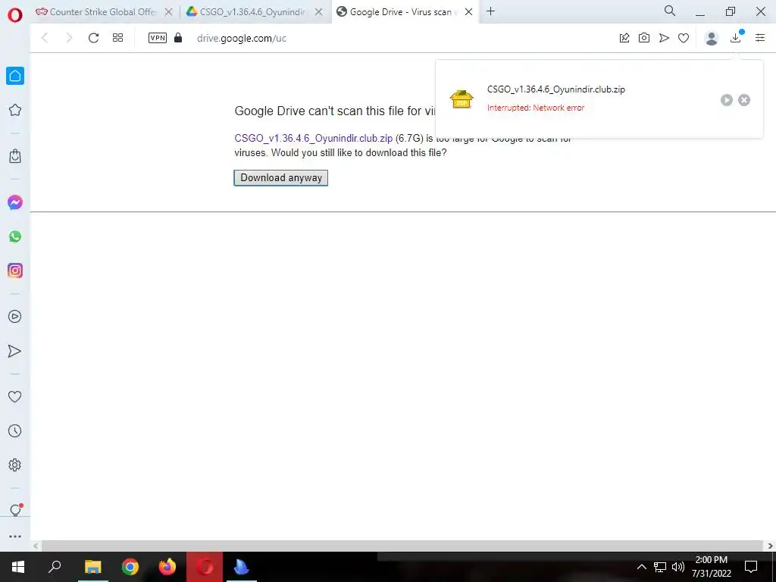
Task: Close the CSGO_v1.36.4.6_Oyunindir tab
Action: pyautogui.click(x=319, y=12)
